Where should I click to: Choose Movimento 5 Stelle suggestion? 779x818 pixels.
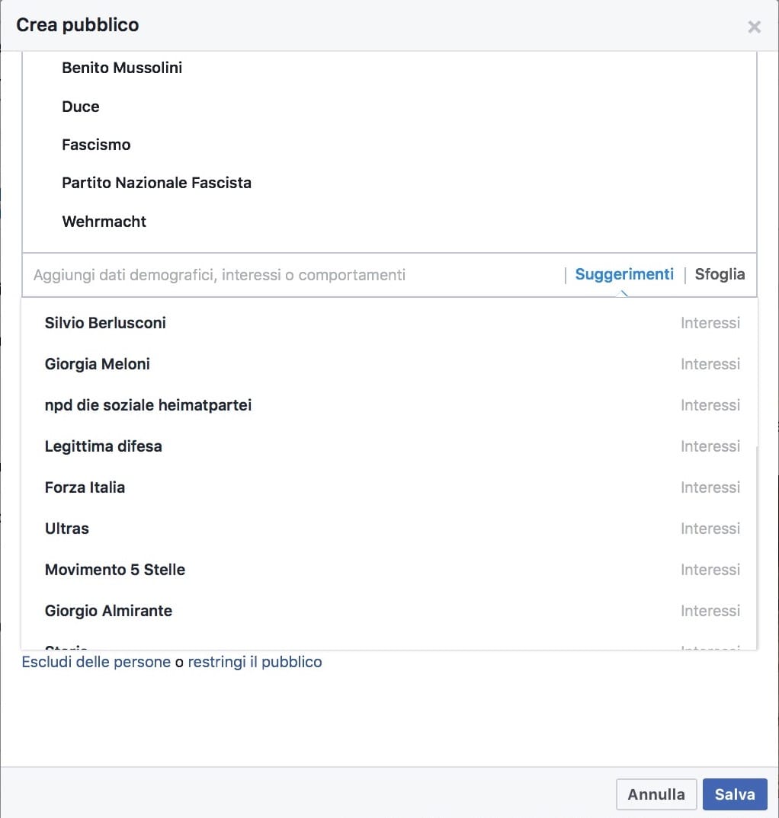pos(115,570)
